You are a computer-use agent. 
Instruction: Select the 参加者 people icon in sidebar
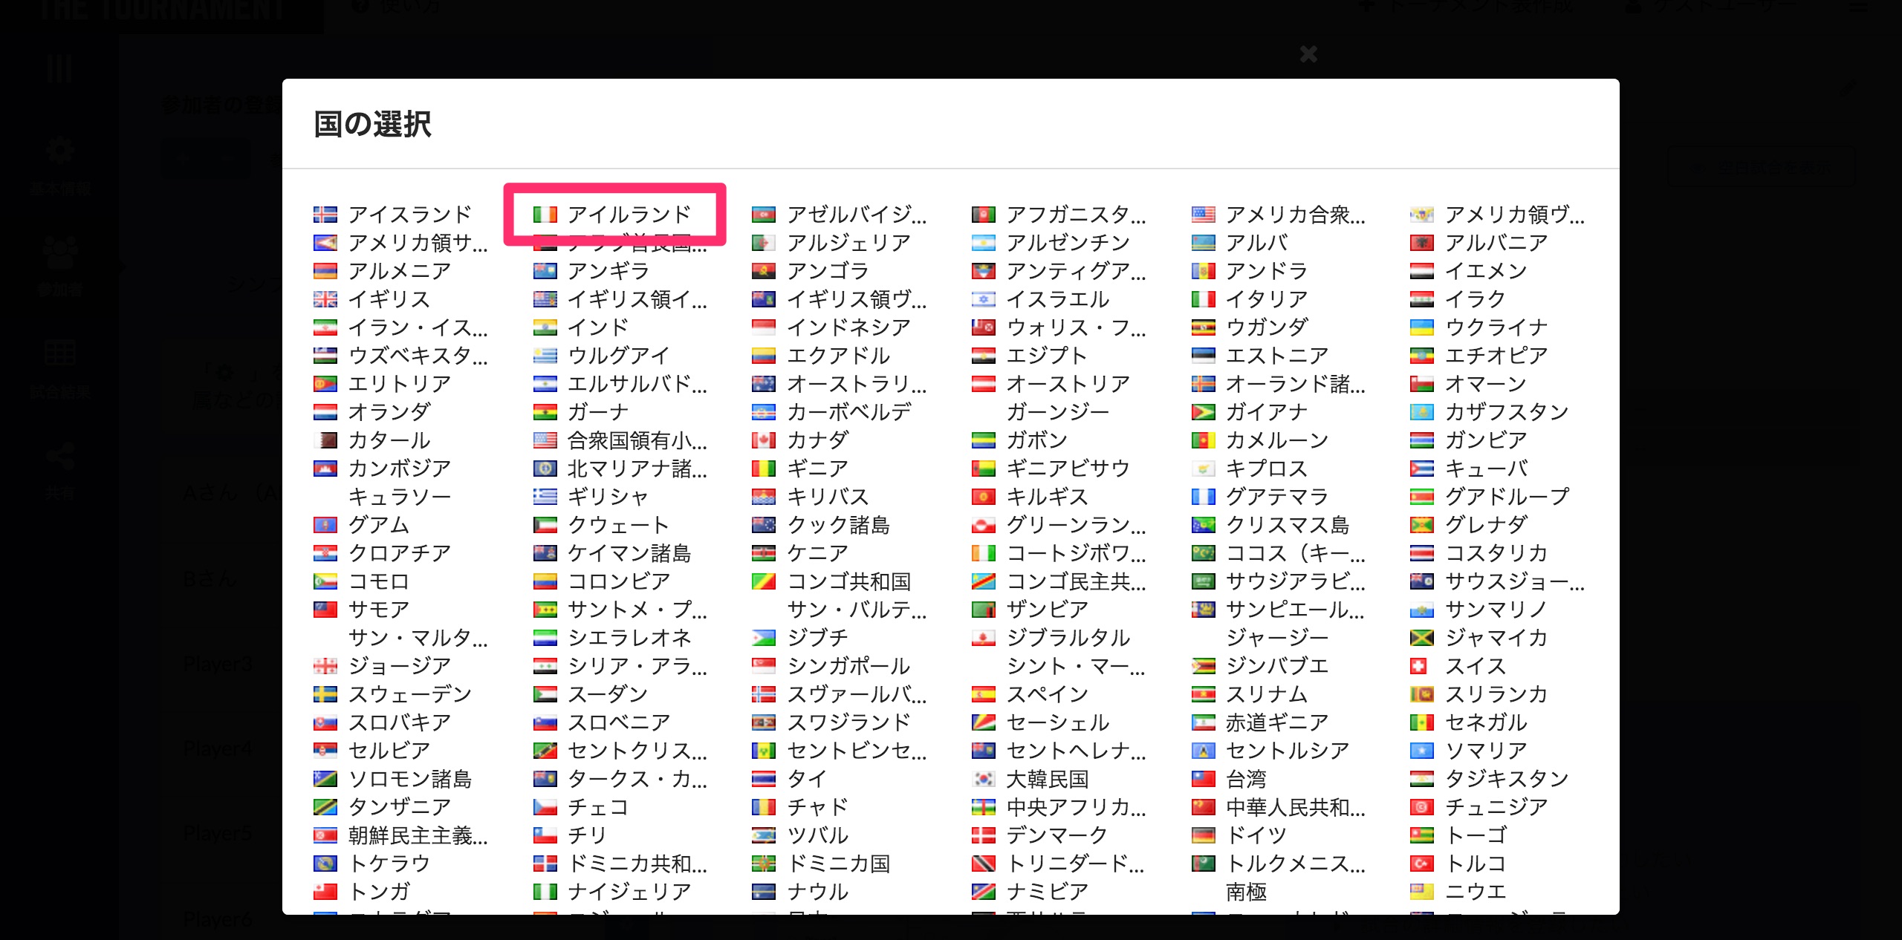(59, 252)
